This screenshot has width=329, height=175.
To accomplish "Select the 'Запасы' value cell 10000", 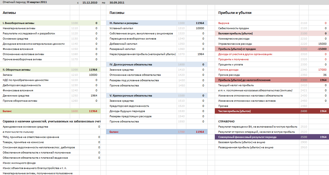I will pos(93,75).
